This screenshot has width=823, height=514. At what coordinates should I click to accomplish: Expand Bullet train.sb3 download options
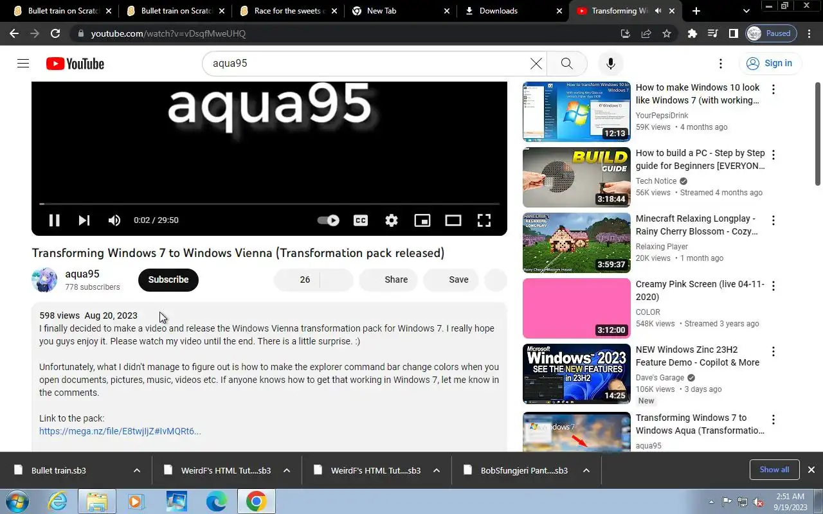pos(136,470)
